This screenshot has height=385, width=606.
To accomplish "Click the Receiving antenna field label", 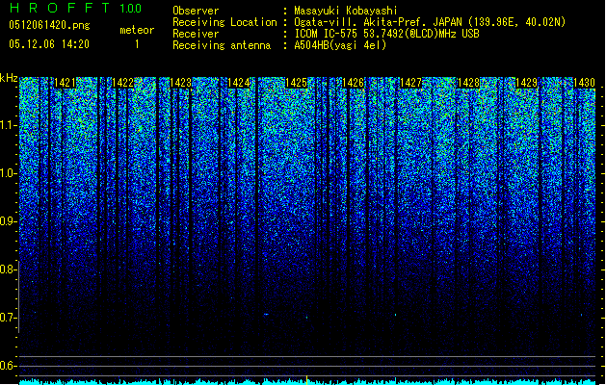I will (x=222, y=45).
